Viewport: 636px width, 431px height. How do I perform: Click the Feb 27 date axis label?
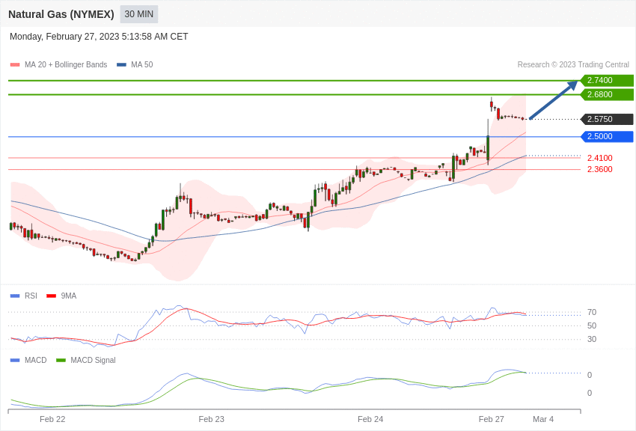pos(491,419)
